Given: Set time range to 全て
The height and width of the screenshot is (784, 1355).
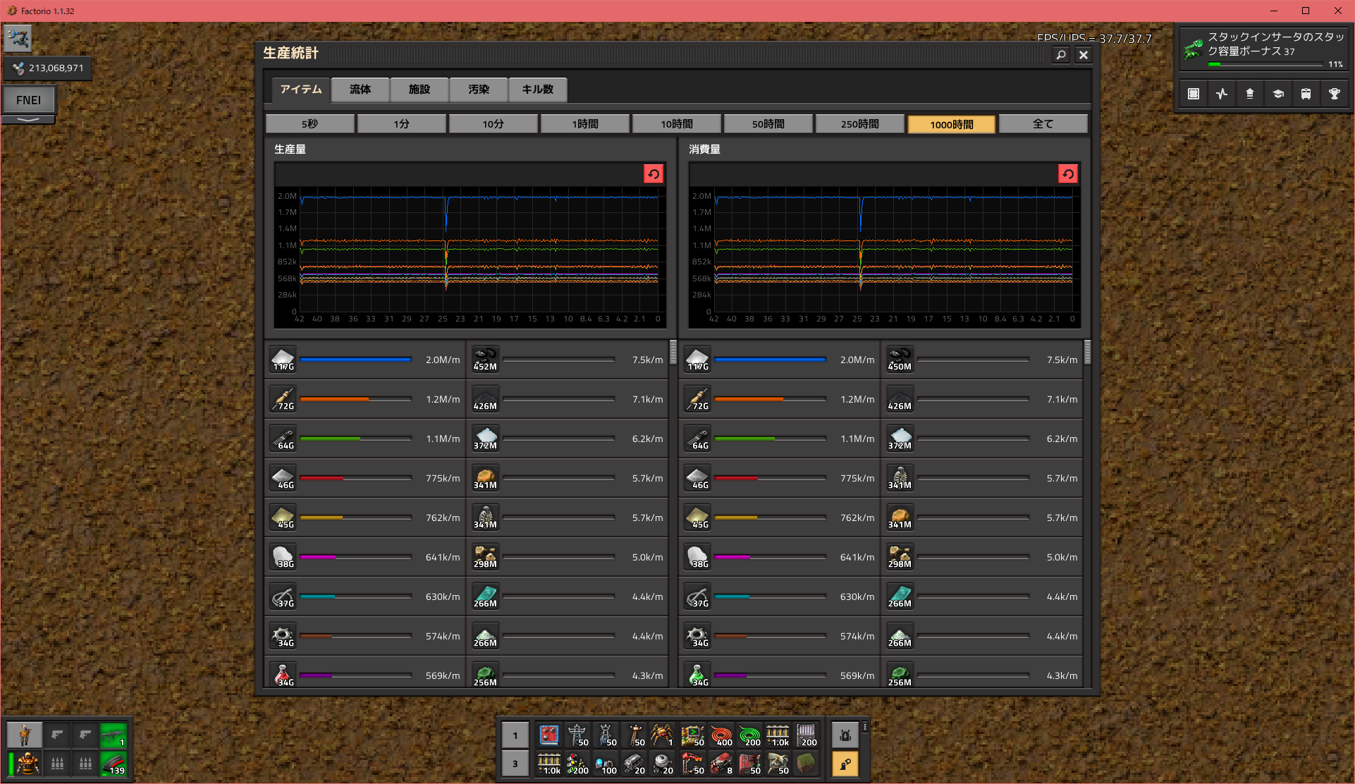Looking at the screenshot, I should coord(1043,124).
